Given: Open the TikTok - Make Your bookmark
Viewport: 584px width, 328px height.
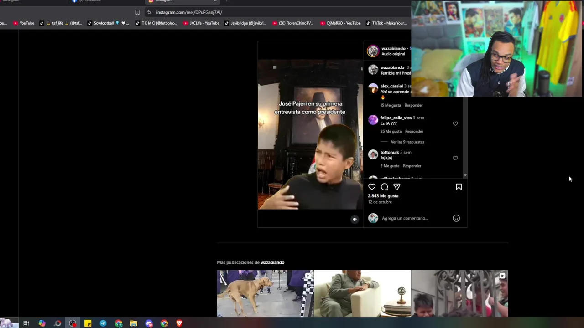Looking at the screenshot, I should pyautogui.click(x=386, y=23).
